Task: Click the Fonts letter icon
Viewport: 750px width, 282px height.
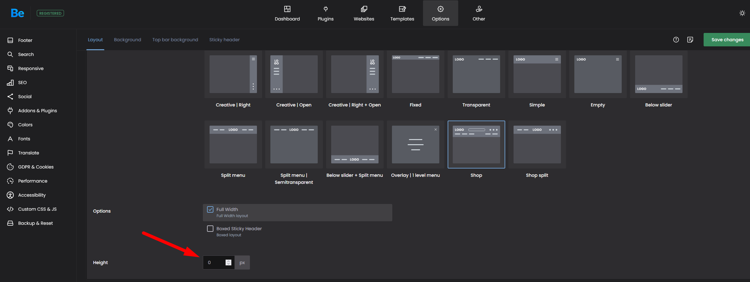Action: (x=10, y=139)
